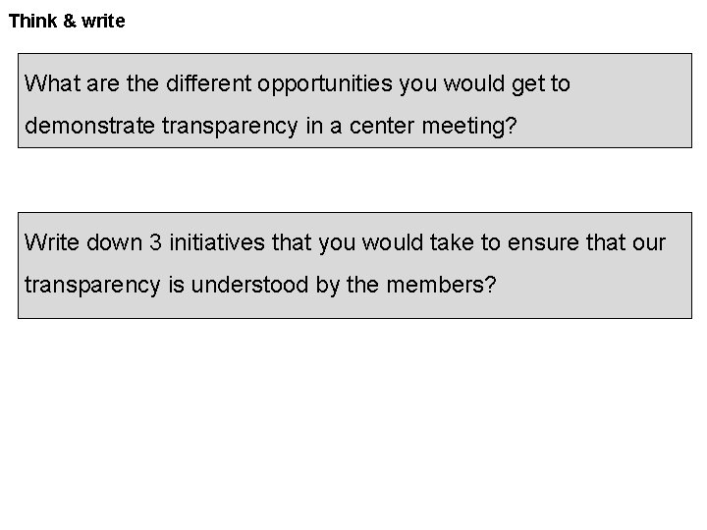707x530 pixels.
Task: Click the word "initiatives"
Action: tap(217, 242)
